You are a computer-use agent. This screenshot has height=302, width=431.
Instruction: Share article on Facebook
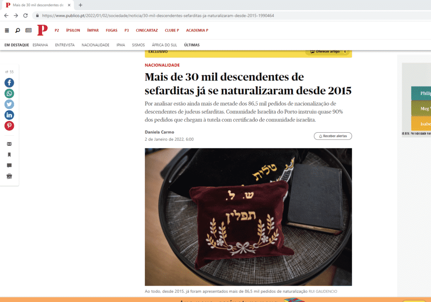9,83
